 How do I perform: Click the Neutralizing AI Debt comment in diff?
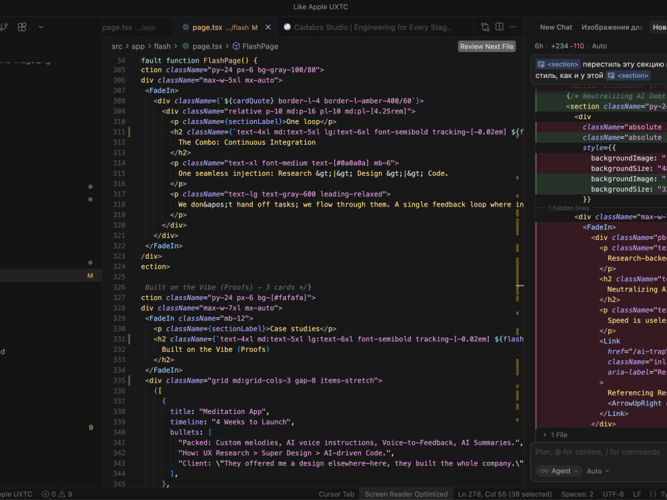click(x=616, y=96)
